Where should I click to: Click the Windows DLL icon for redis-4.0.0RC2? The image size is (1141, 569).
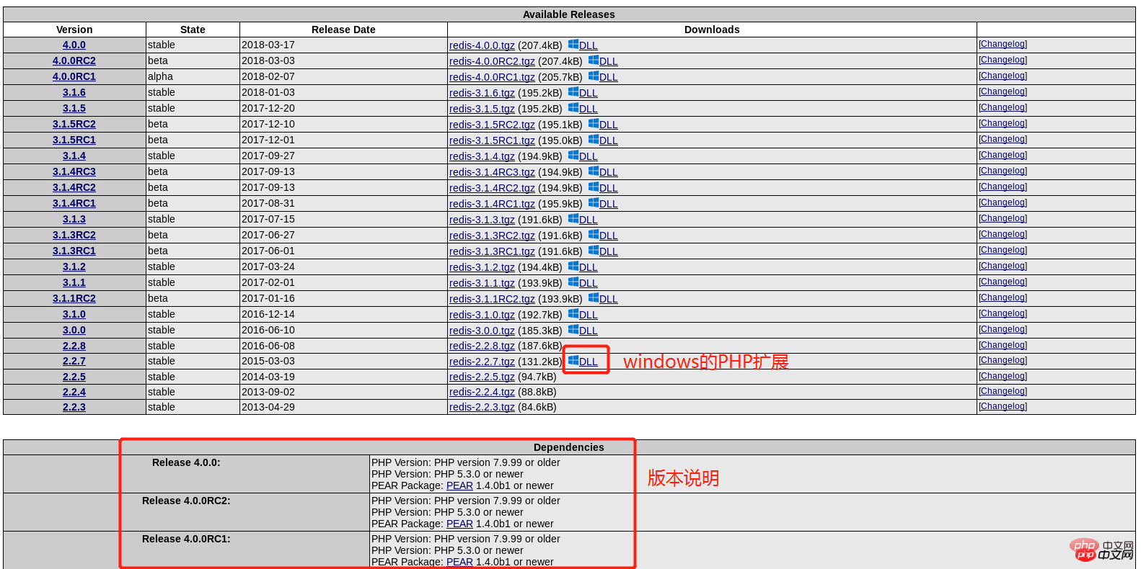[x=594, y=61]
